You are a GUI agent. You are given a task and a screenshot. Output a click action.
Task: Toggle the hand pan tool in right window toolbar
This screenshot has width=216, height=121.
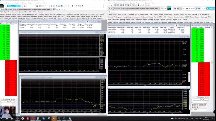click(199, 9)
